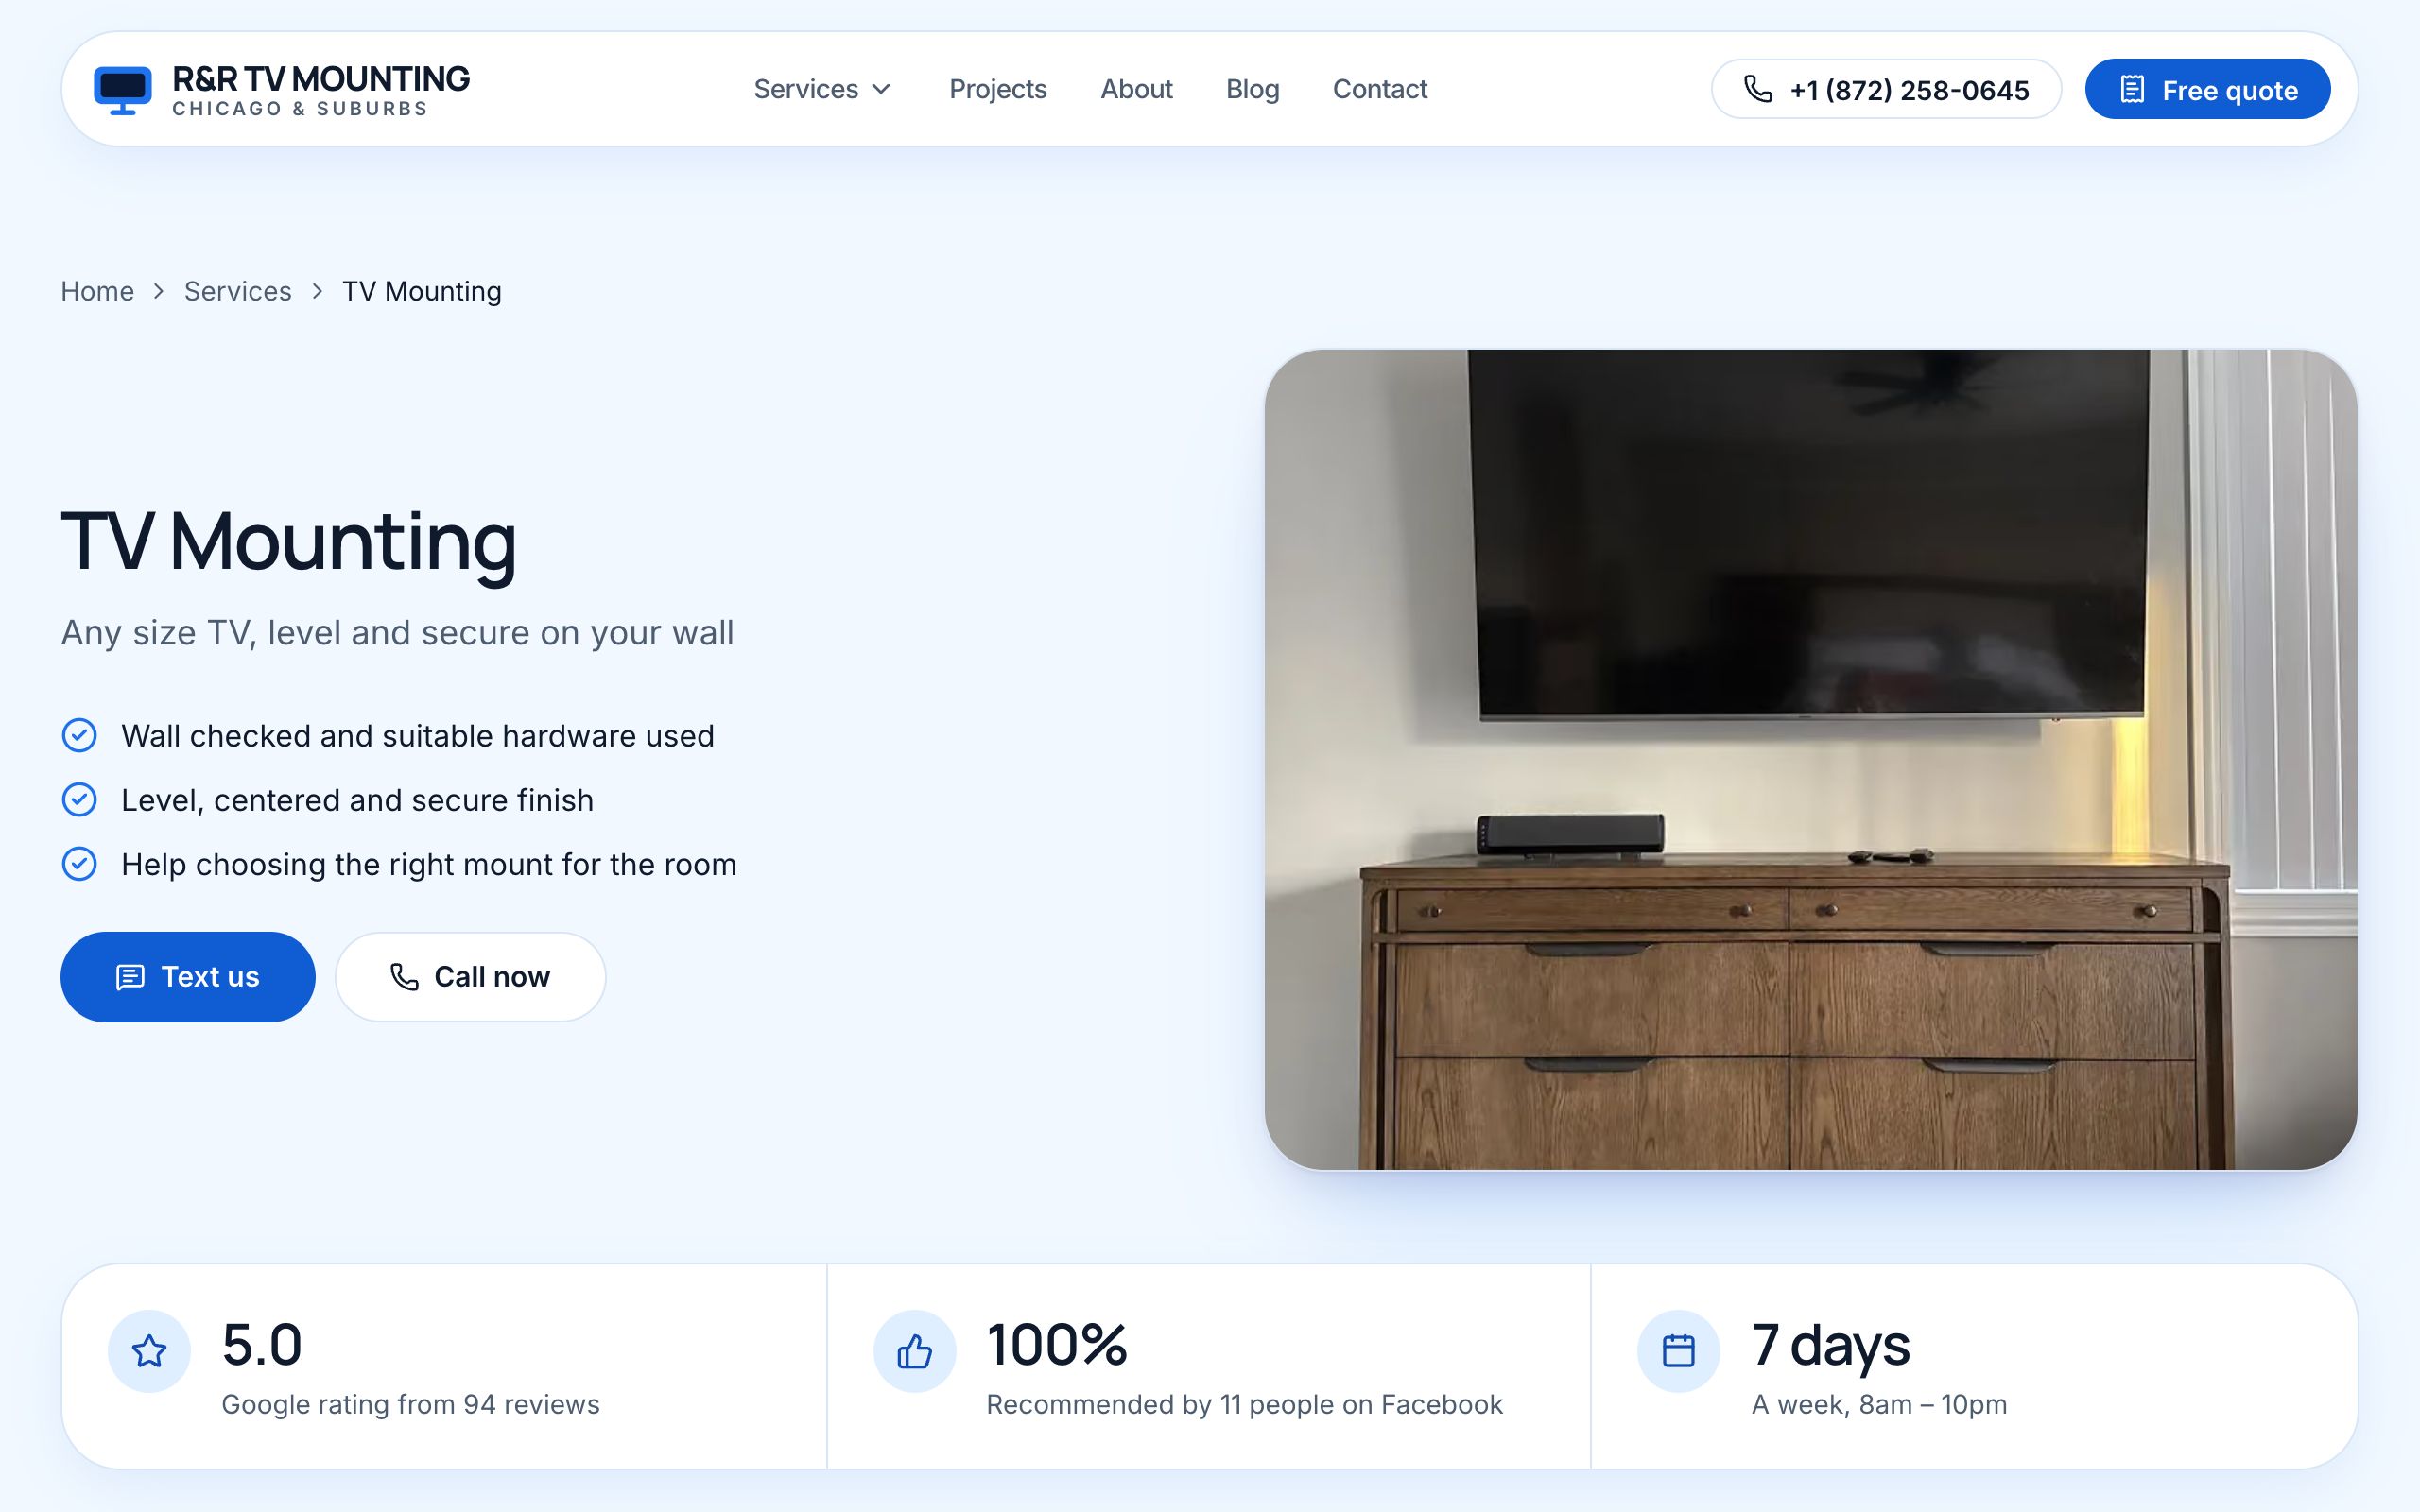
Task: Call the +1 (872) 258-0645 phone button
Action: point(1886,89)
